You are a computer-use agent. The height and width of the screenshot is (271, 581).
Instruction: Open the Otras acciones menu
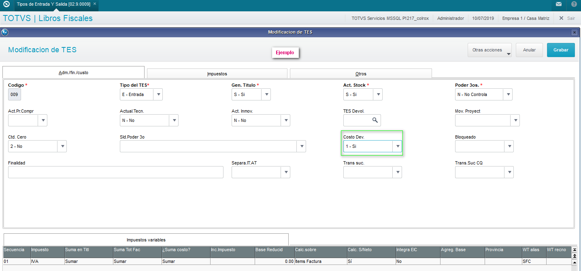489,50
